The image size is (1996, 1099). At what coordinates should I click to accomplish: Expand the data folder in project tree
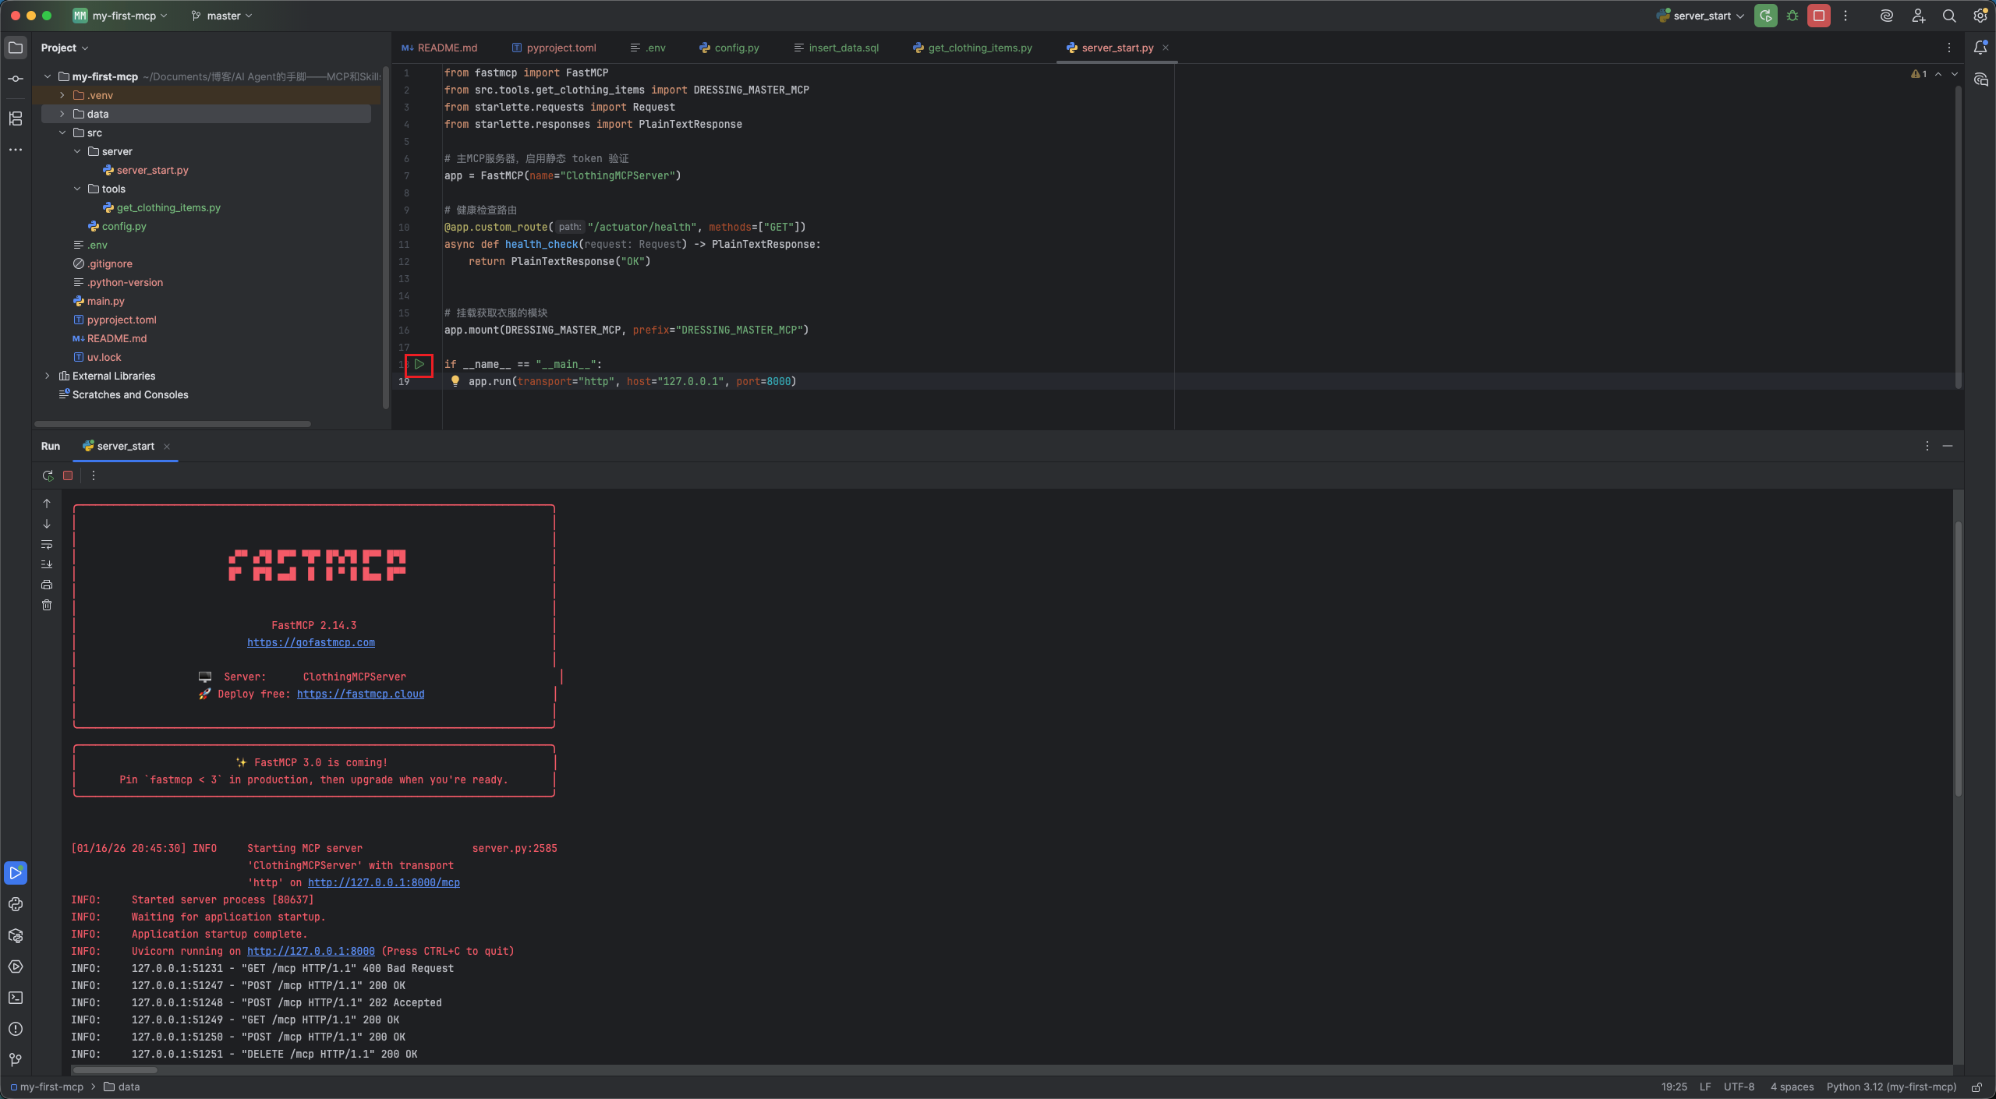(x=62, y=114)
